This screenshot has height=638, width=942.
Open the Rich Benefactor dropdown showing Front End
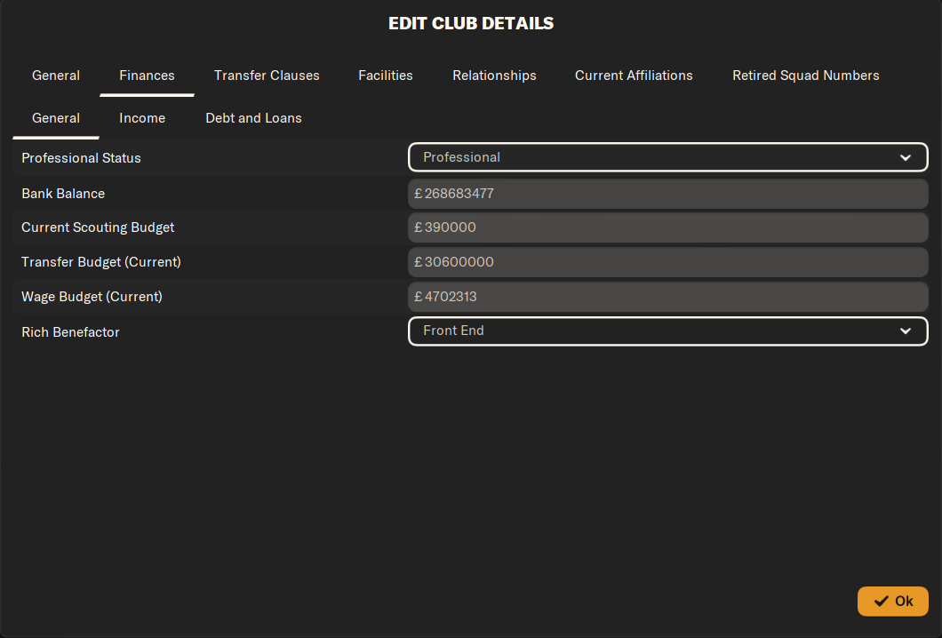point(667,331)
